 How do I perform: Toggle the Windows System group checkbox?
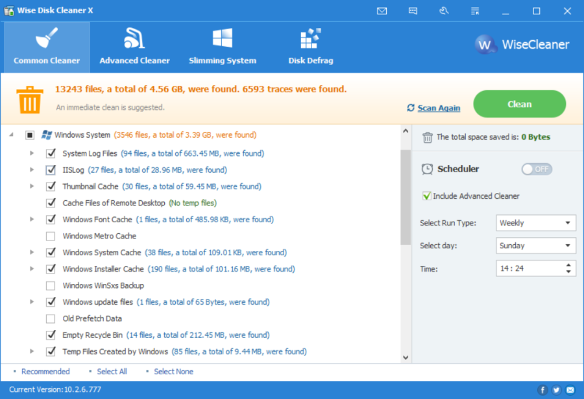point(30,135)
